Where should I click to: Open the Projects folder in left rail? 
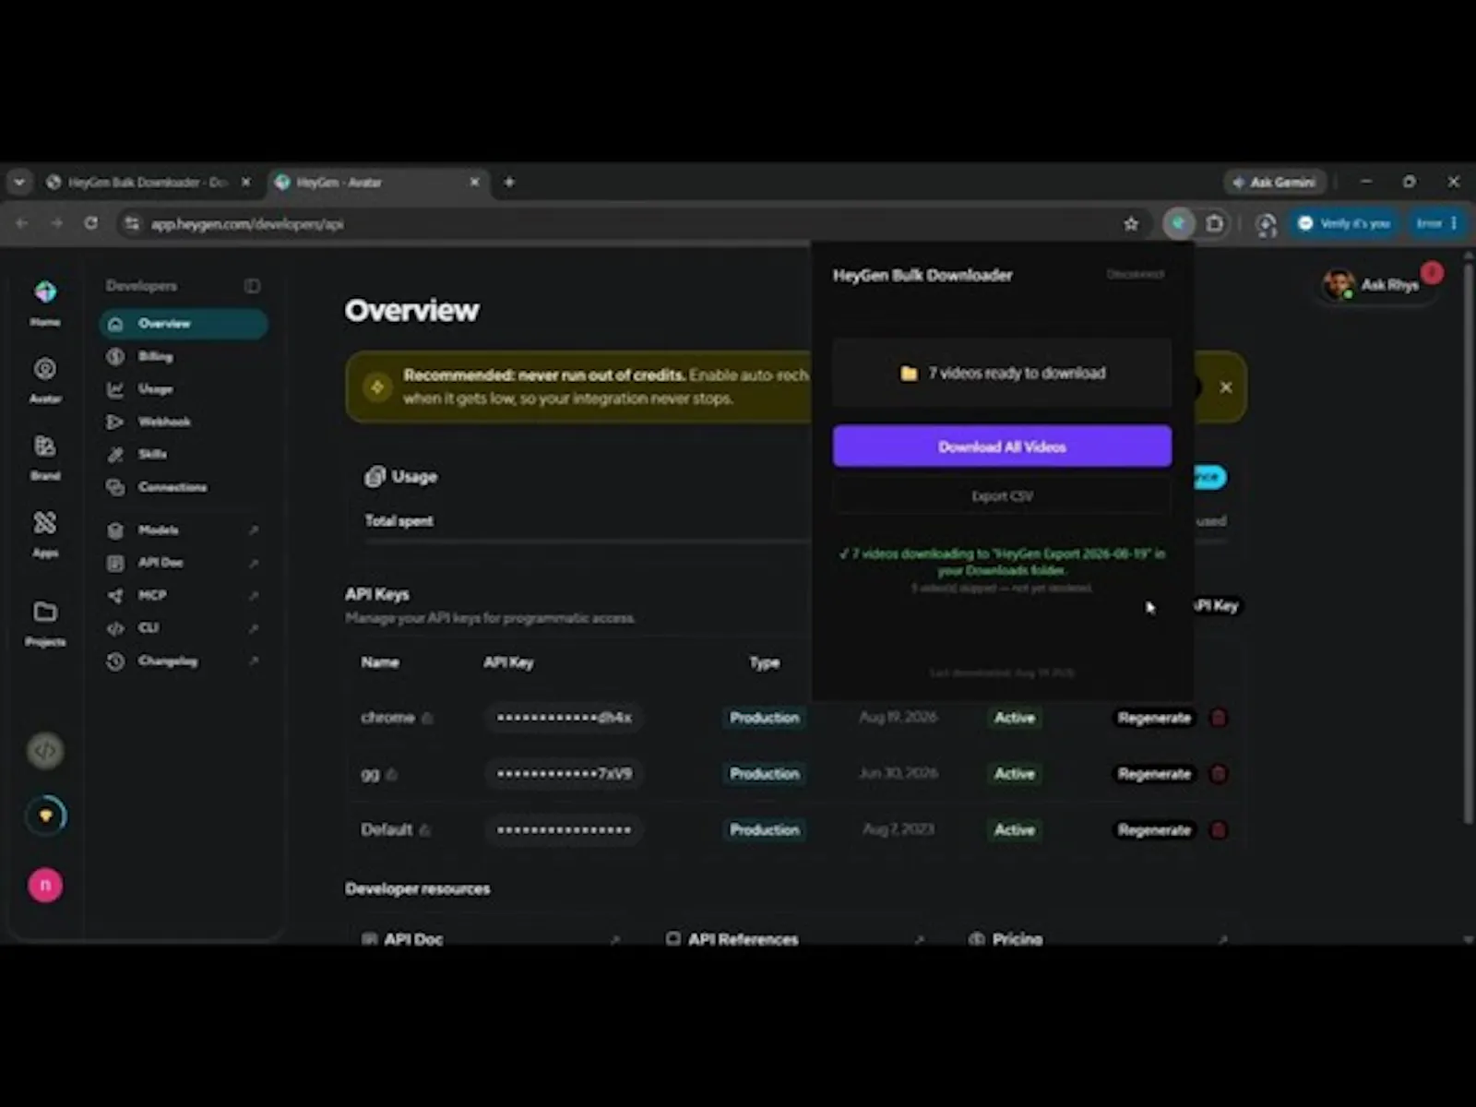coord(45,623)
